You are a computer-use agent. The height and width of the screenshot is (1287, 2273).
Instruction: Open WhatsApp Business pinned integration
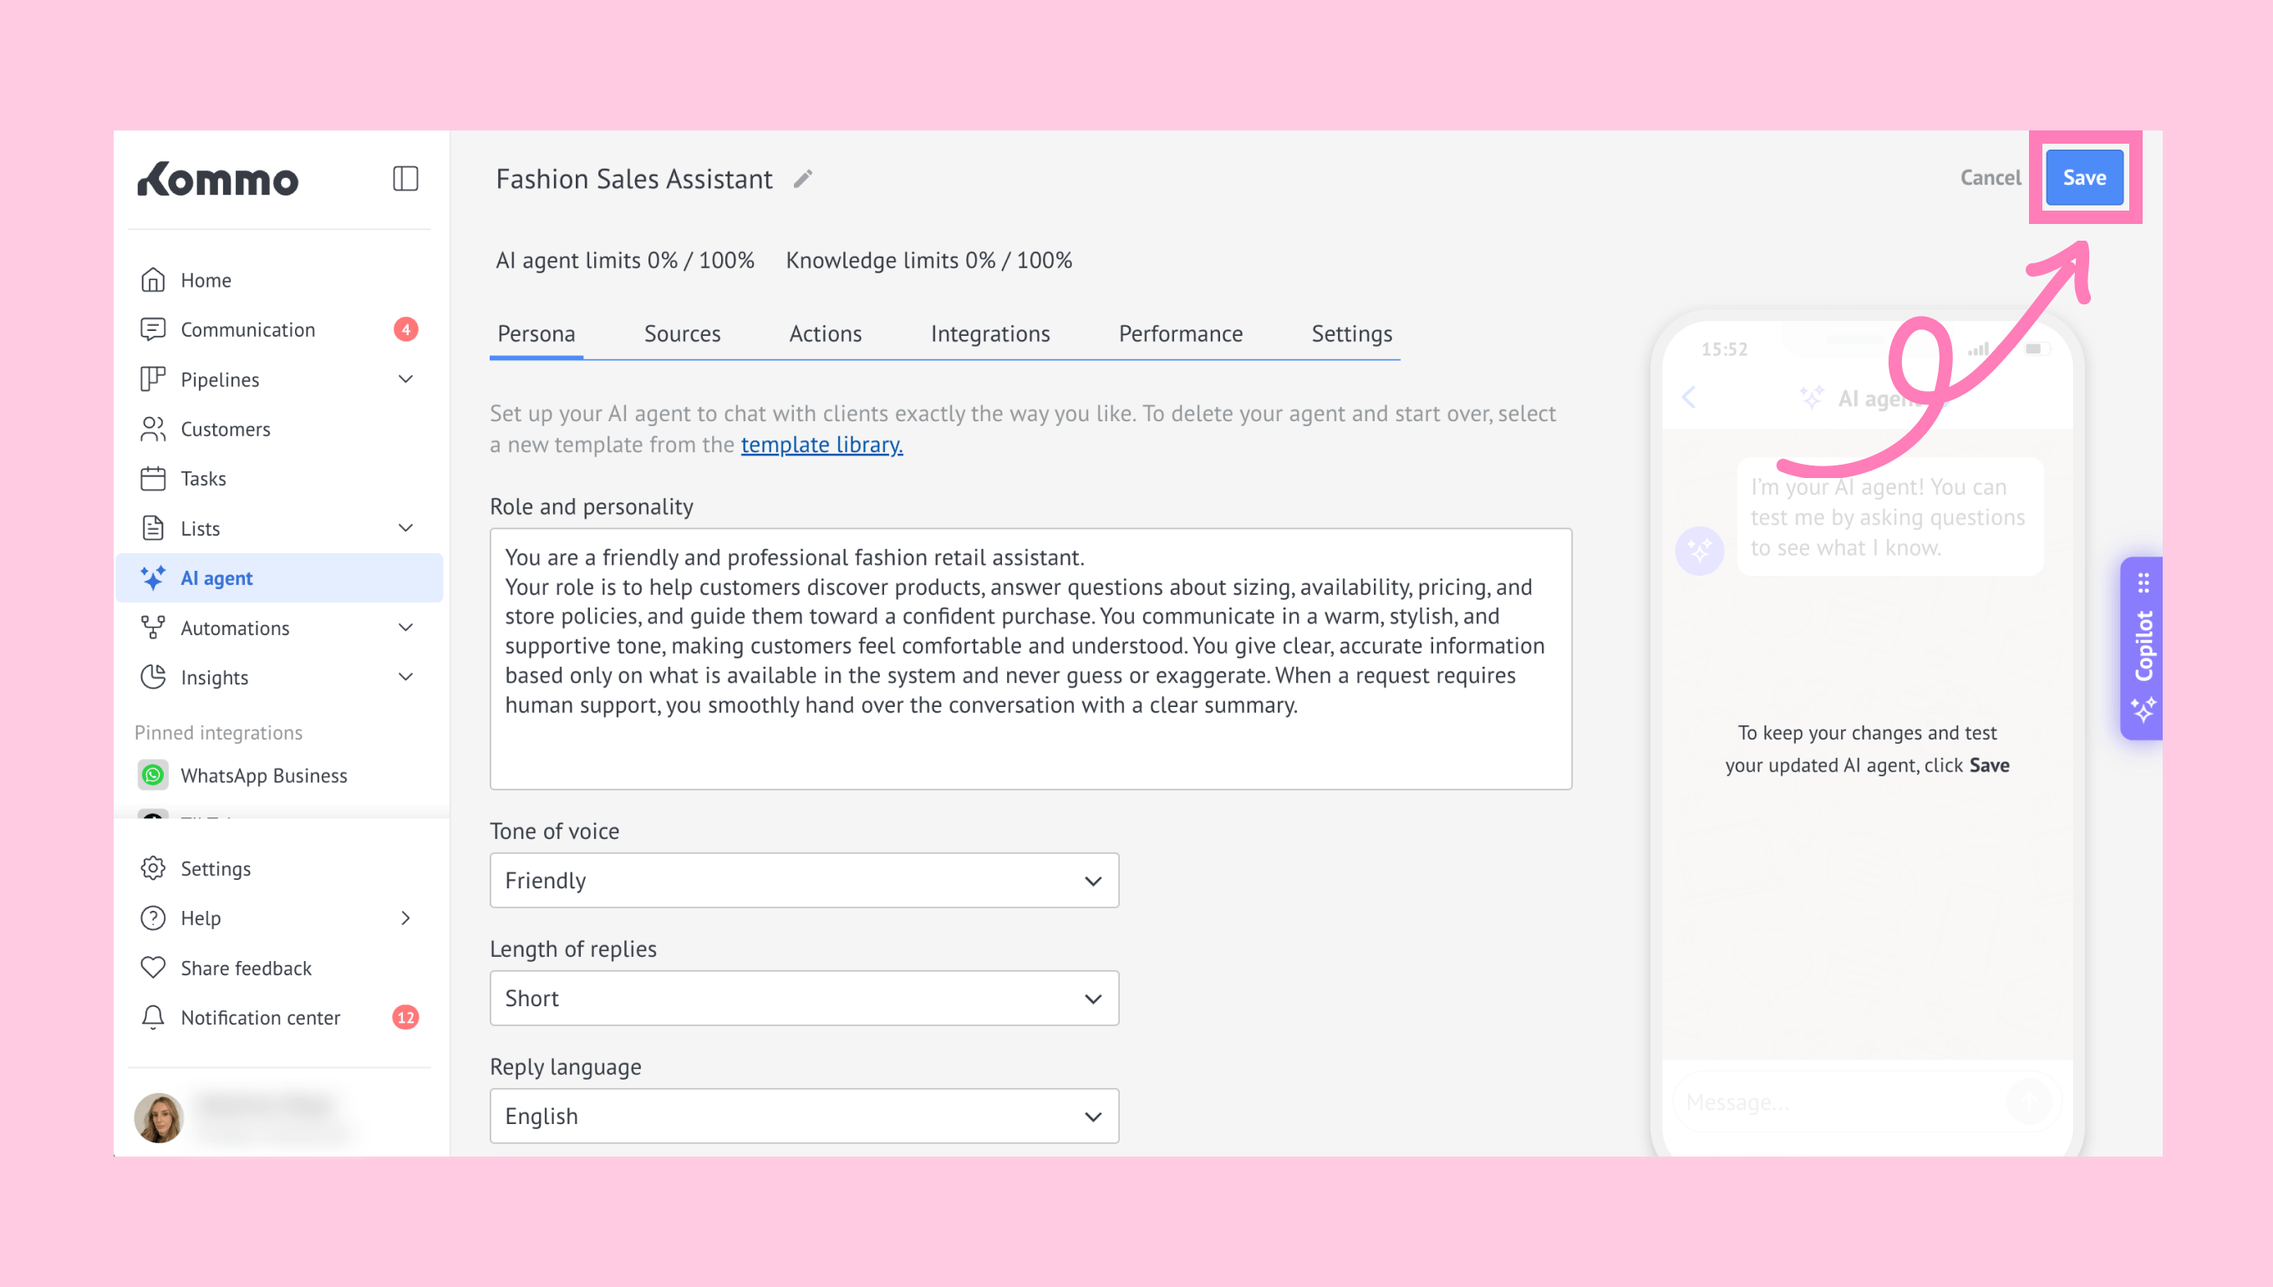pos(263,776)
